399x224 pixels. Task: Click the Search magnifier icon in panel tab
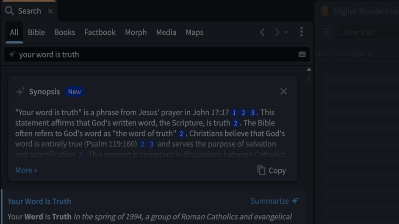(x=9, y=11)
